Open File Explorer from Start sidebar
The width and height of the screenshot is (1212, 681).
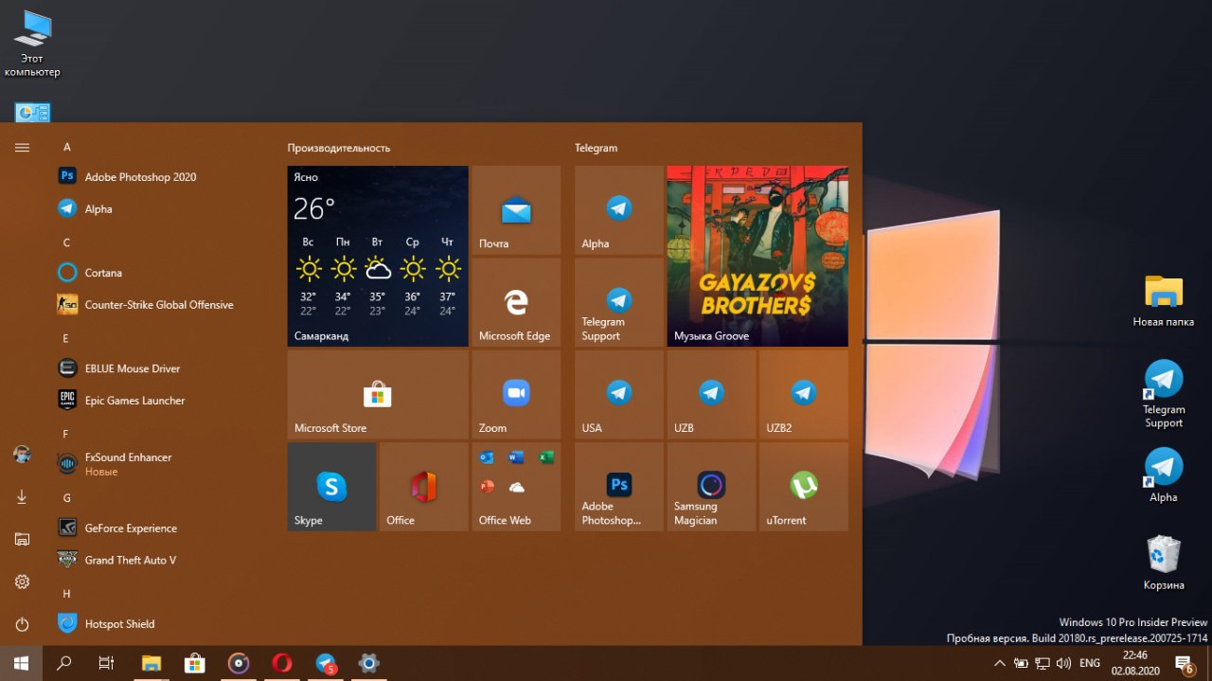[22, 539]
